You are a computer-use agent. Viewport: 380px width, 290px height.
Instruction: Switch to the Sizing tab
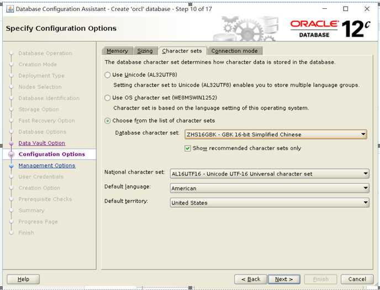(145, 51)
